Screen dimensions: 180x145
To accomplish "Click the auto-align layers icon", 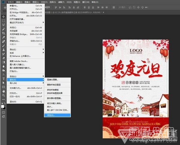I will (x=114, y=8).
